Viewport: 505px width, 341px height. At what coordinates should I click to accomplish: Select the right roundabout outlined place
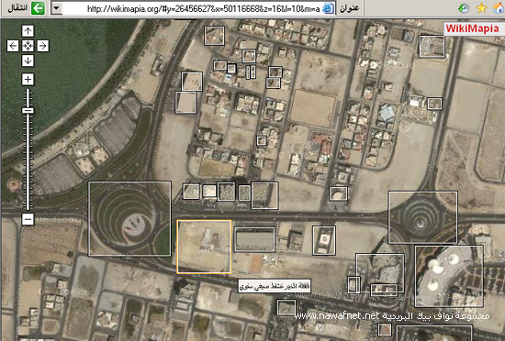point(423,217)
